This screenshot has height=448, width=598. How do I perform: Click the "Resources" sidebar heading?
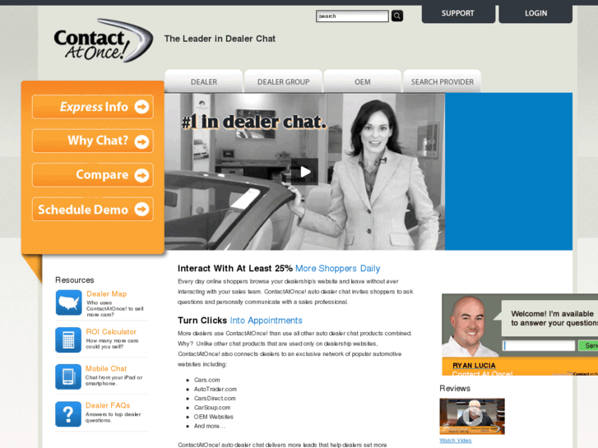point(74,279)
